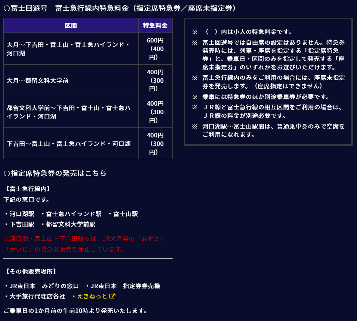Click the 富士回遊号 fare heading

(120, 8)
